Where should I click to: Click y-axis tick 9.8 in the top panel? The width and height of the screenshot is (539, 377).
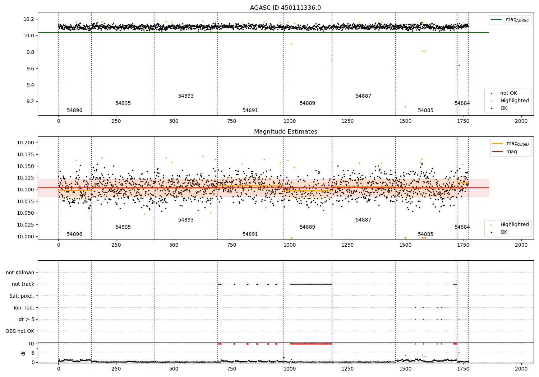[30, 52]
